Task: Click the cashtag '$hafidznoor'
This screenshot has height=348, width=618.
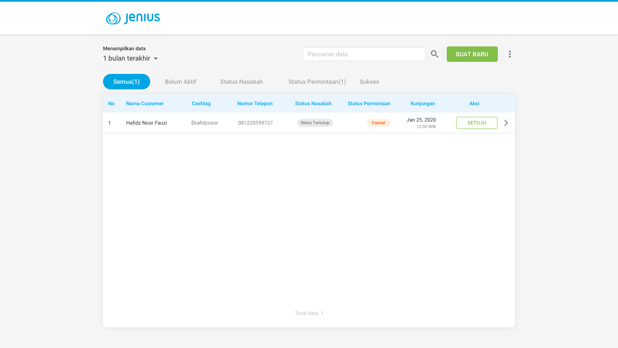Action: pos(205,123)
